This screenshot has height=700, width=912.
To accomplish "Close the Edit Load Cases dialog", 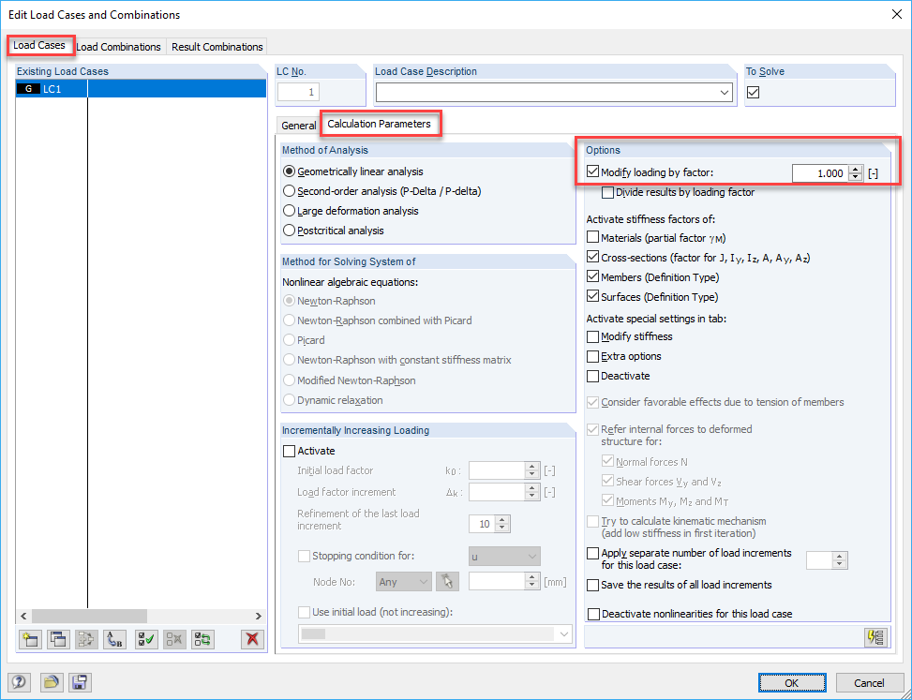I will (896, 15).
